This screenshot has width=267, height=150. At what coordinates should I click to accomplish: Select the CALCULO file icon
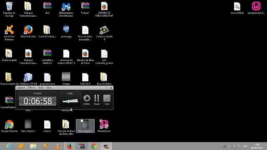tap(85, 79)
